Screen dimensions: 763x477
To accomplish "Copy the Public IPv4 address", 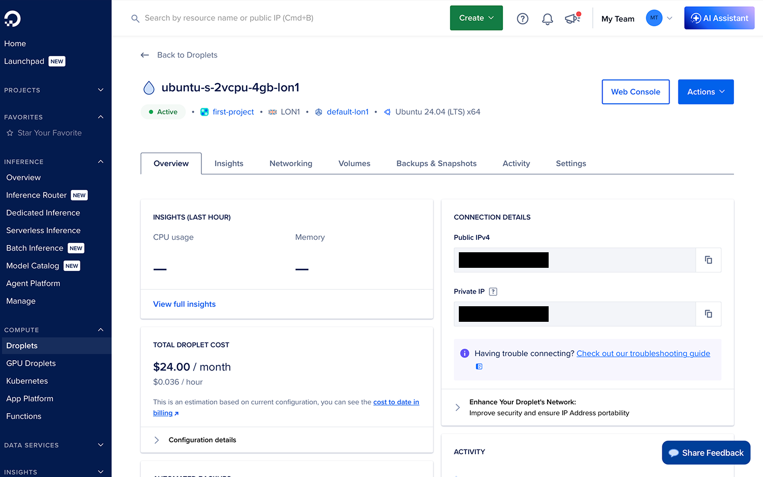I will tap(709, 260).
